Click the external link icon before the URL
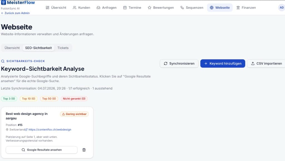This screenshot has height=161, width=285. point(26,129)
